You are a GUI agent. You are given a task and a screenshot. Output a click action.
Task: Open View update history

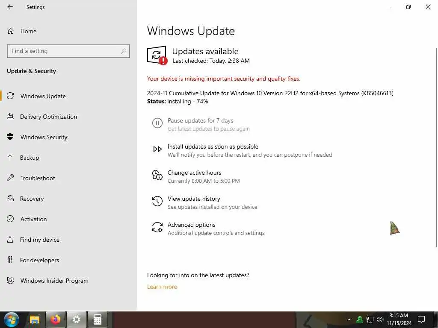click(x=194, y=199)
